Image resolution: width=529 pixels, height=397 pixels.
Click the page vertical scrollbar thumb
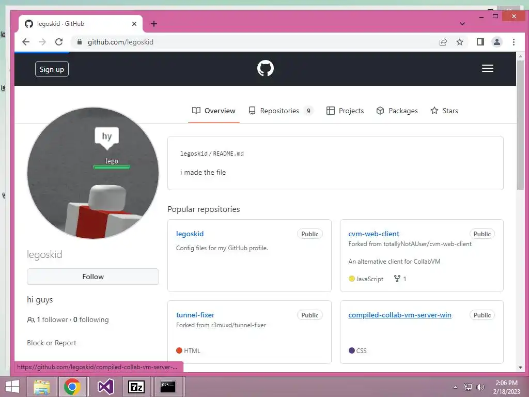click(x=520, y=125)
